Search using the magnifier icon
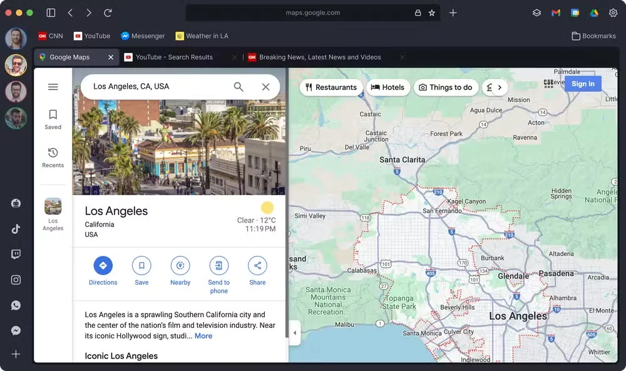Screen dimensions: 626x371 (x=239, y=86)
